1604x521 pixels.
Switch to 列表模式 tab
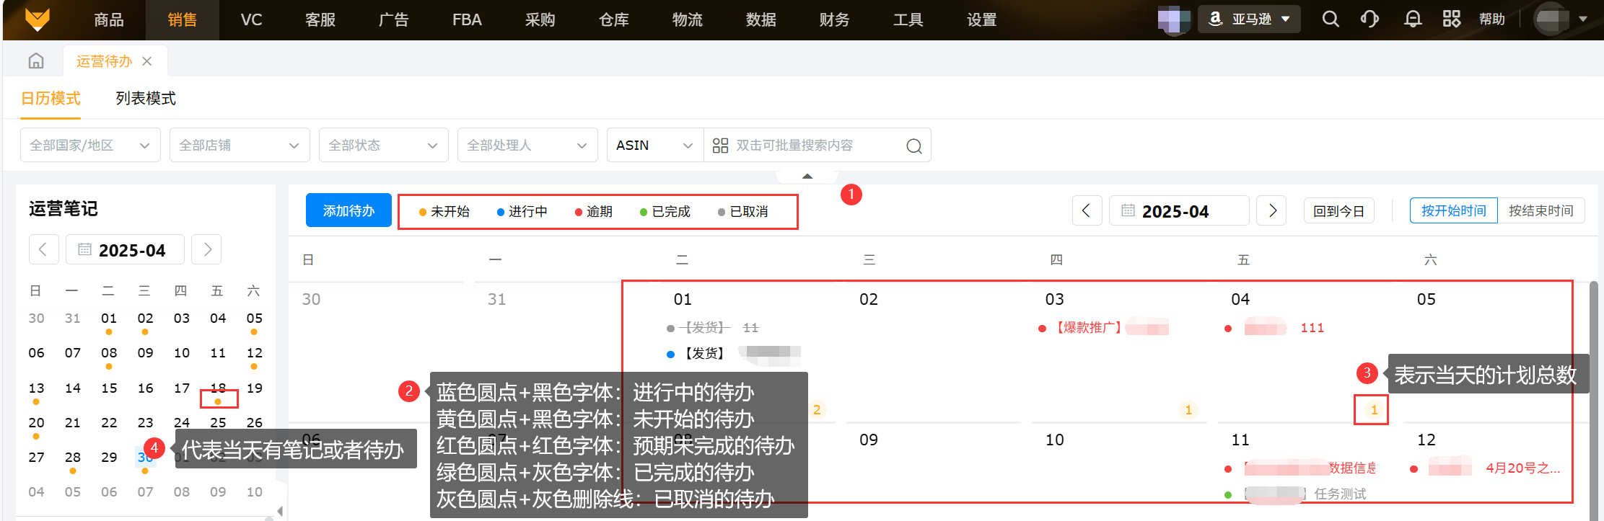(x=146, y=98)
